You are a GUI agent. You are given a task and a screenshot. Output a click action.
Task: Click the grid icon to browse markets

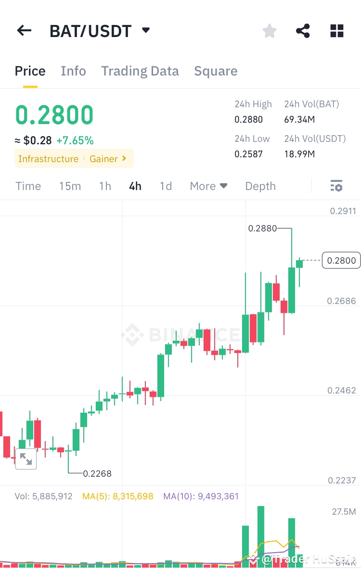click(x=336, y=30)
